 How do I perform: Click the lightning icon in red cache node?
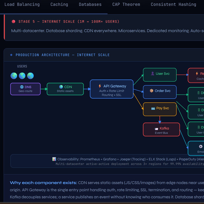coord(197,74)
